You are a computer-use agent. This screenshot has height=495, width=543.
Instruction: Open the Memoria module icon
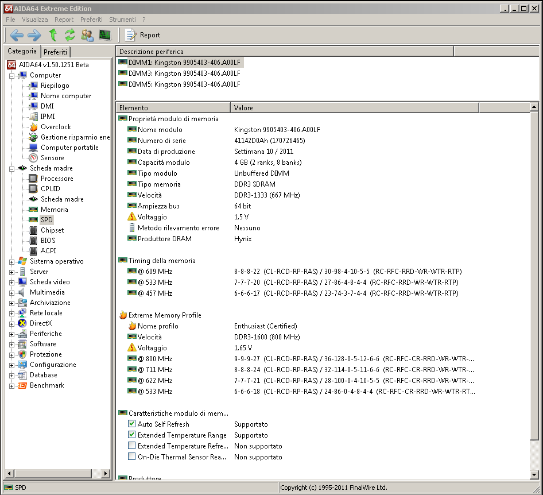click(33, 209)
